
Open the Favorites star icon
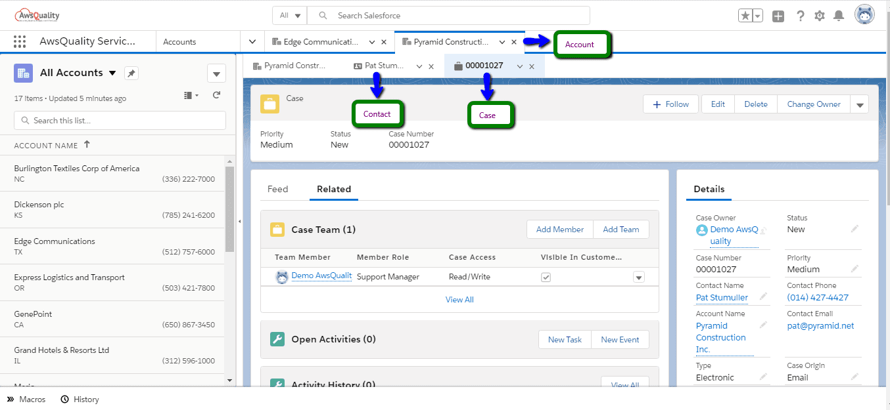(745, 16)
